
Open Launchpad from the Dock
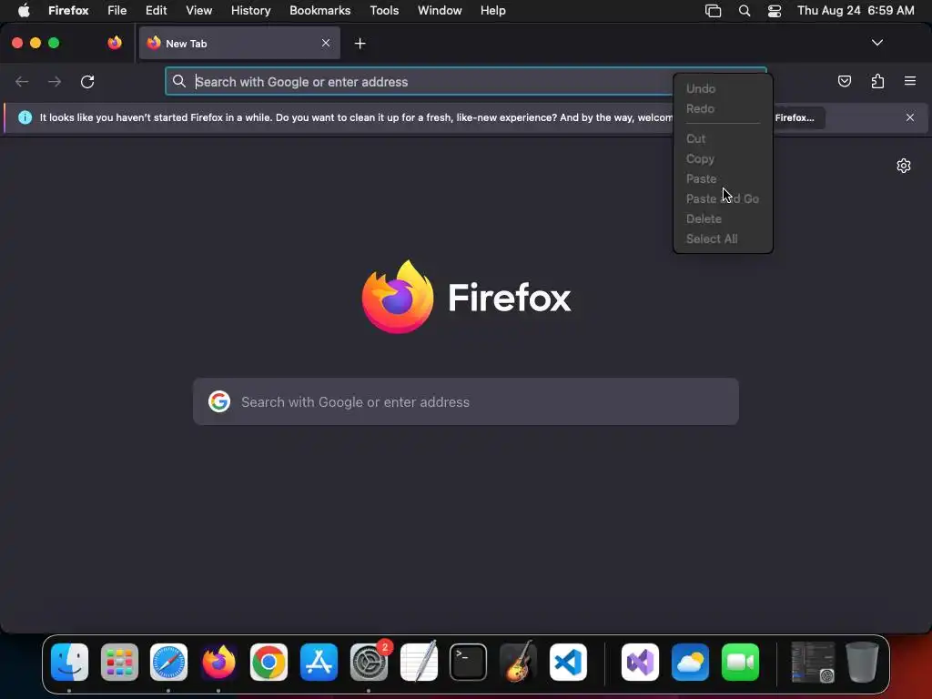pyautogui.click(x=119, y=662)
